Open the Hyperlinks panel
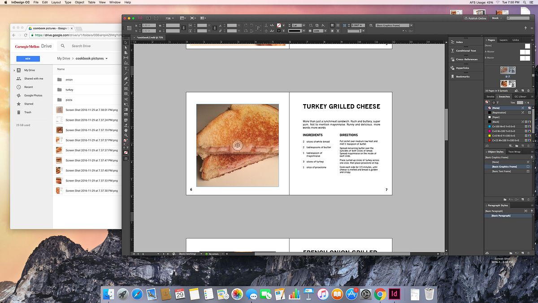 [x=462, y=68]
